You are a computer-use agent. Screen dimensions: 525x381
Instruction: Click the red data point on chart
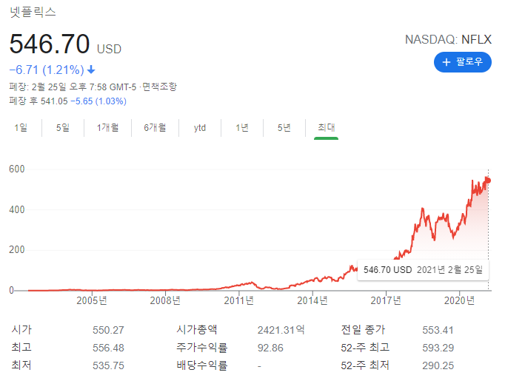pos(488,181)
